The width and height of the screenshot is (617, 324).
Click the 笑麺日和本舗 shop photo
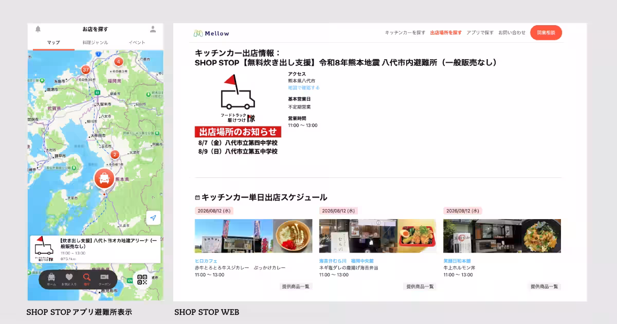click(x=502, y=236)
